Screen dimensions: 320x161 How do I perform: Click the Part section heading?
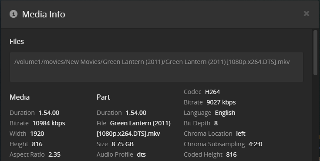tap(103, 97)
